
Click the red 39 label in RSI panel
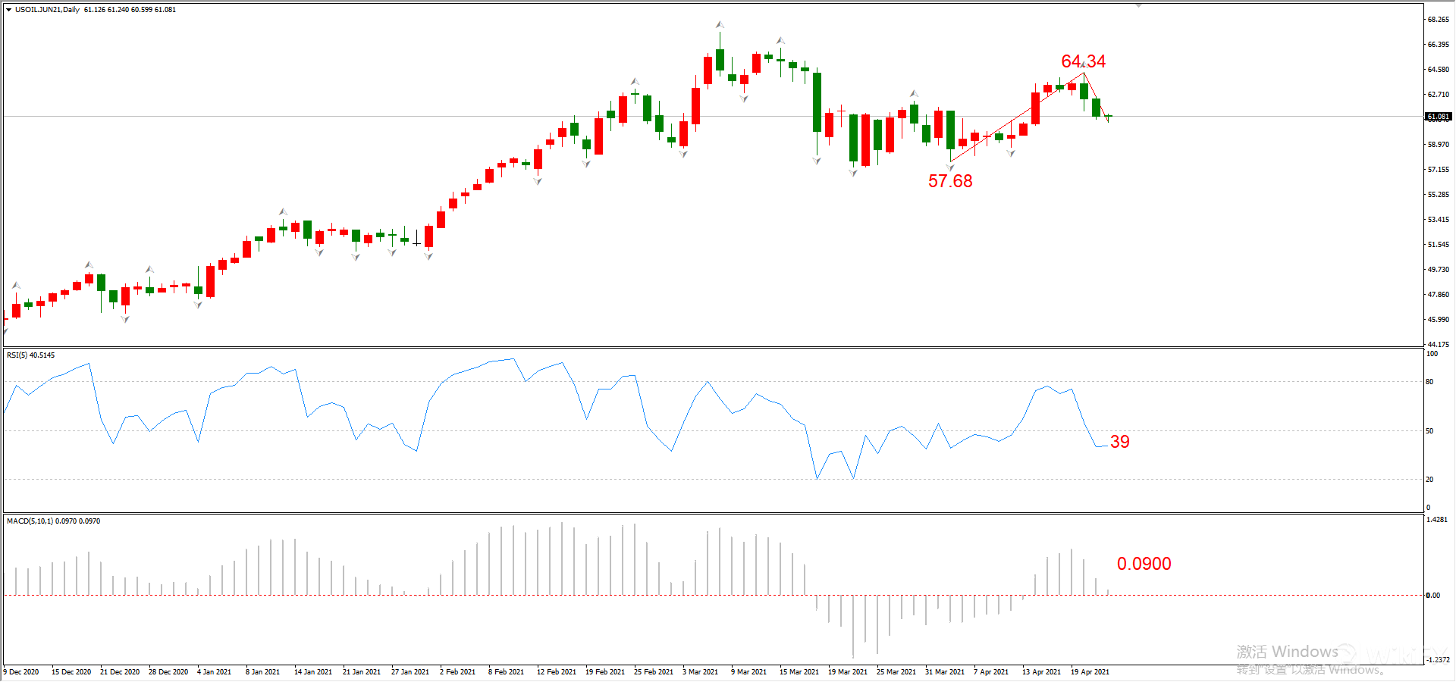pyautogui.click(x=1119, y=442)
